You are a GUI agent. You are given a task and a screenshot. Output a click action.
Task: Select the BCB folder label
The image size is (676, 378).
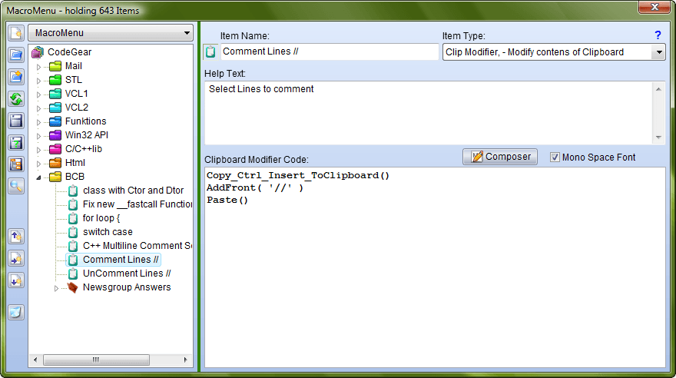[75, 177]
